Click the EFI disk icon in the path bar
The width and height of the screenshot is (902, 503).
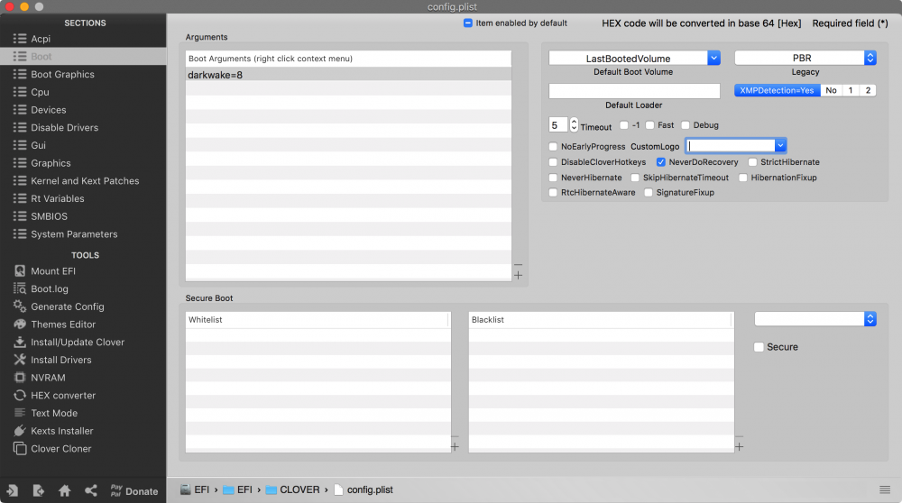(x=185, y=489)
